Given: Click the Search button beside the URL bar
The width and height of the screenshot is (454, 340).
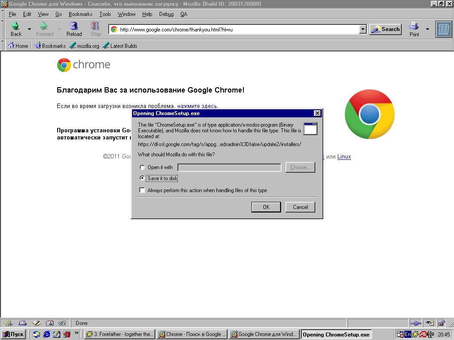Looking at the screenshot, I should pyautogui.click(x=386, y=29).
